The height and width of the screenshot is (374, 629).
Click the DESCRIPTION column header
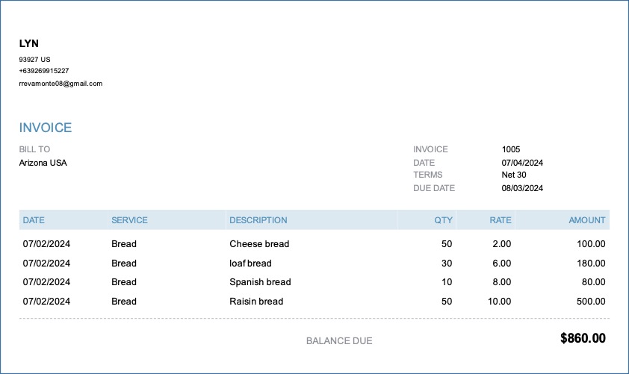[258, 220]
